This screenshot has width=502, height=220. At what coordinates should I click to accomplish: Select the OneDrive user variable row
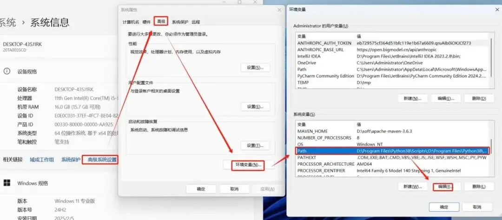click(393, 63)
